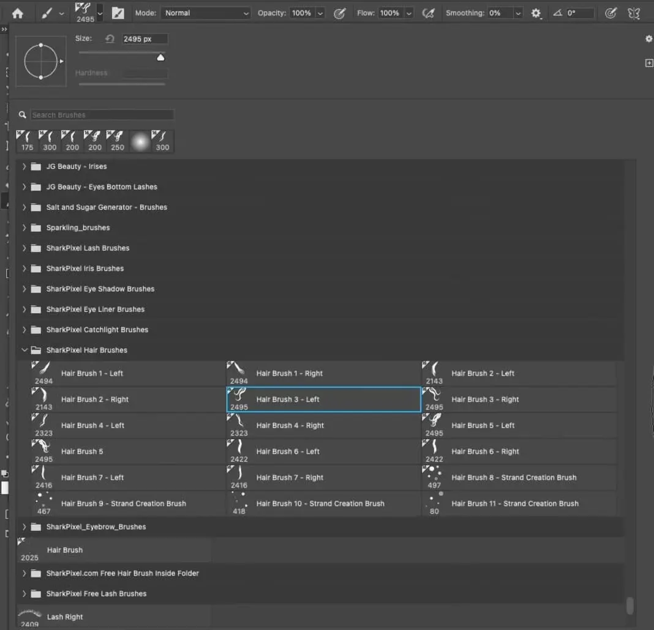Select Hair Brush 8 Strand Creation Brush
Screen dimensions: 654x630
tap(514, 478)
